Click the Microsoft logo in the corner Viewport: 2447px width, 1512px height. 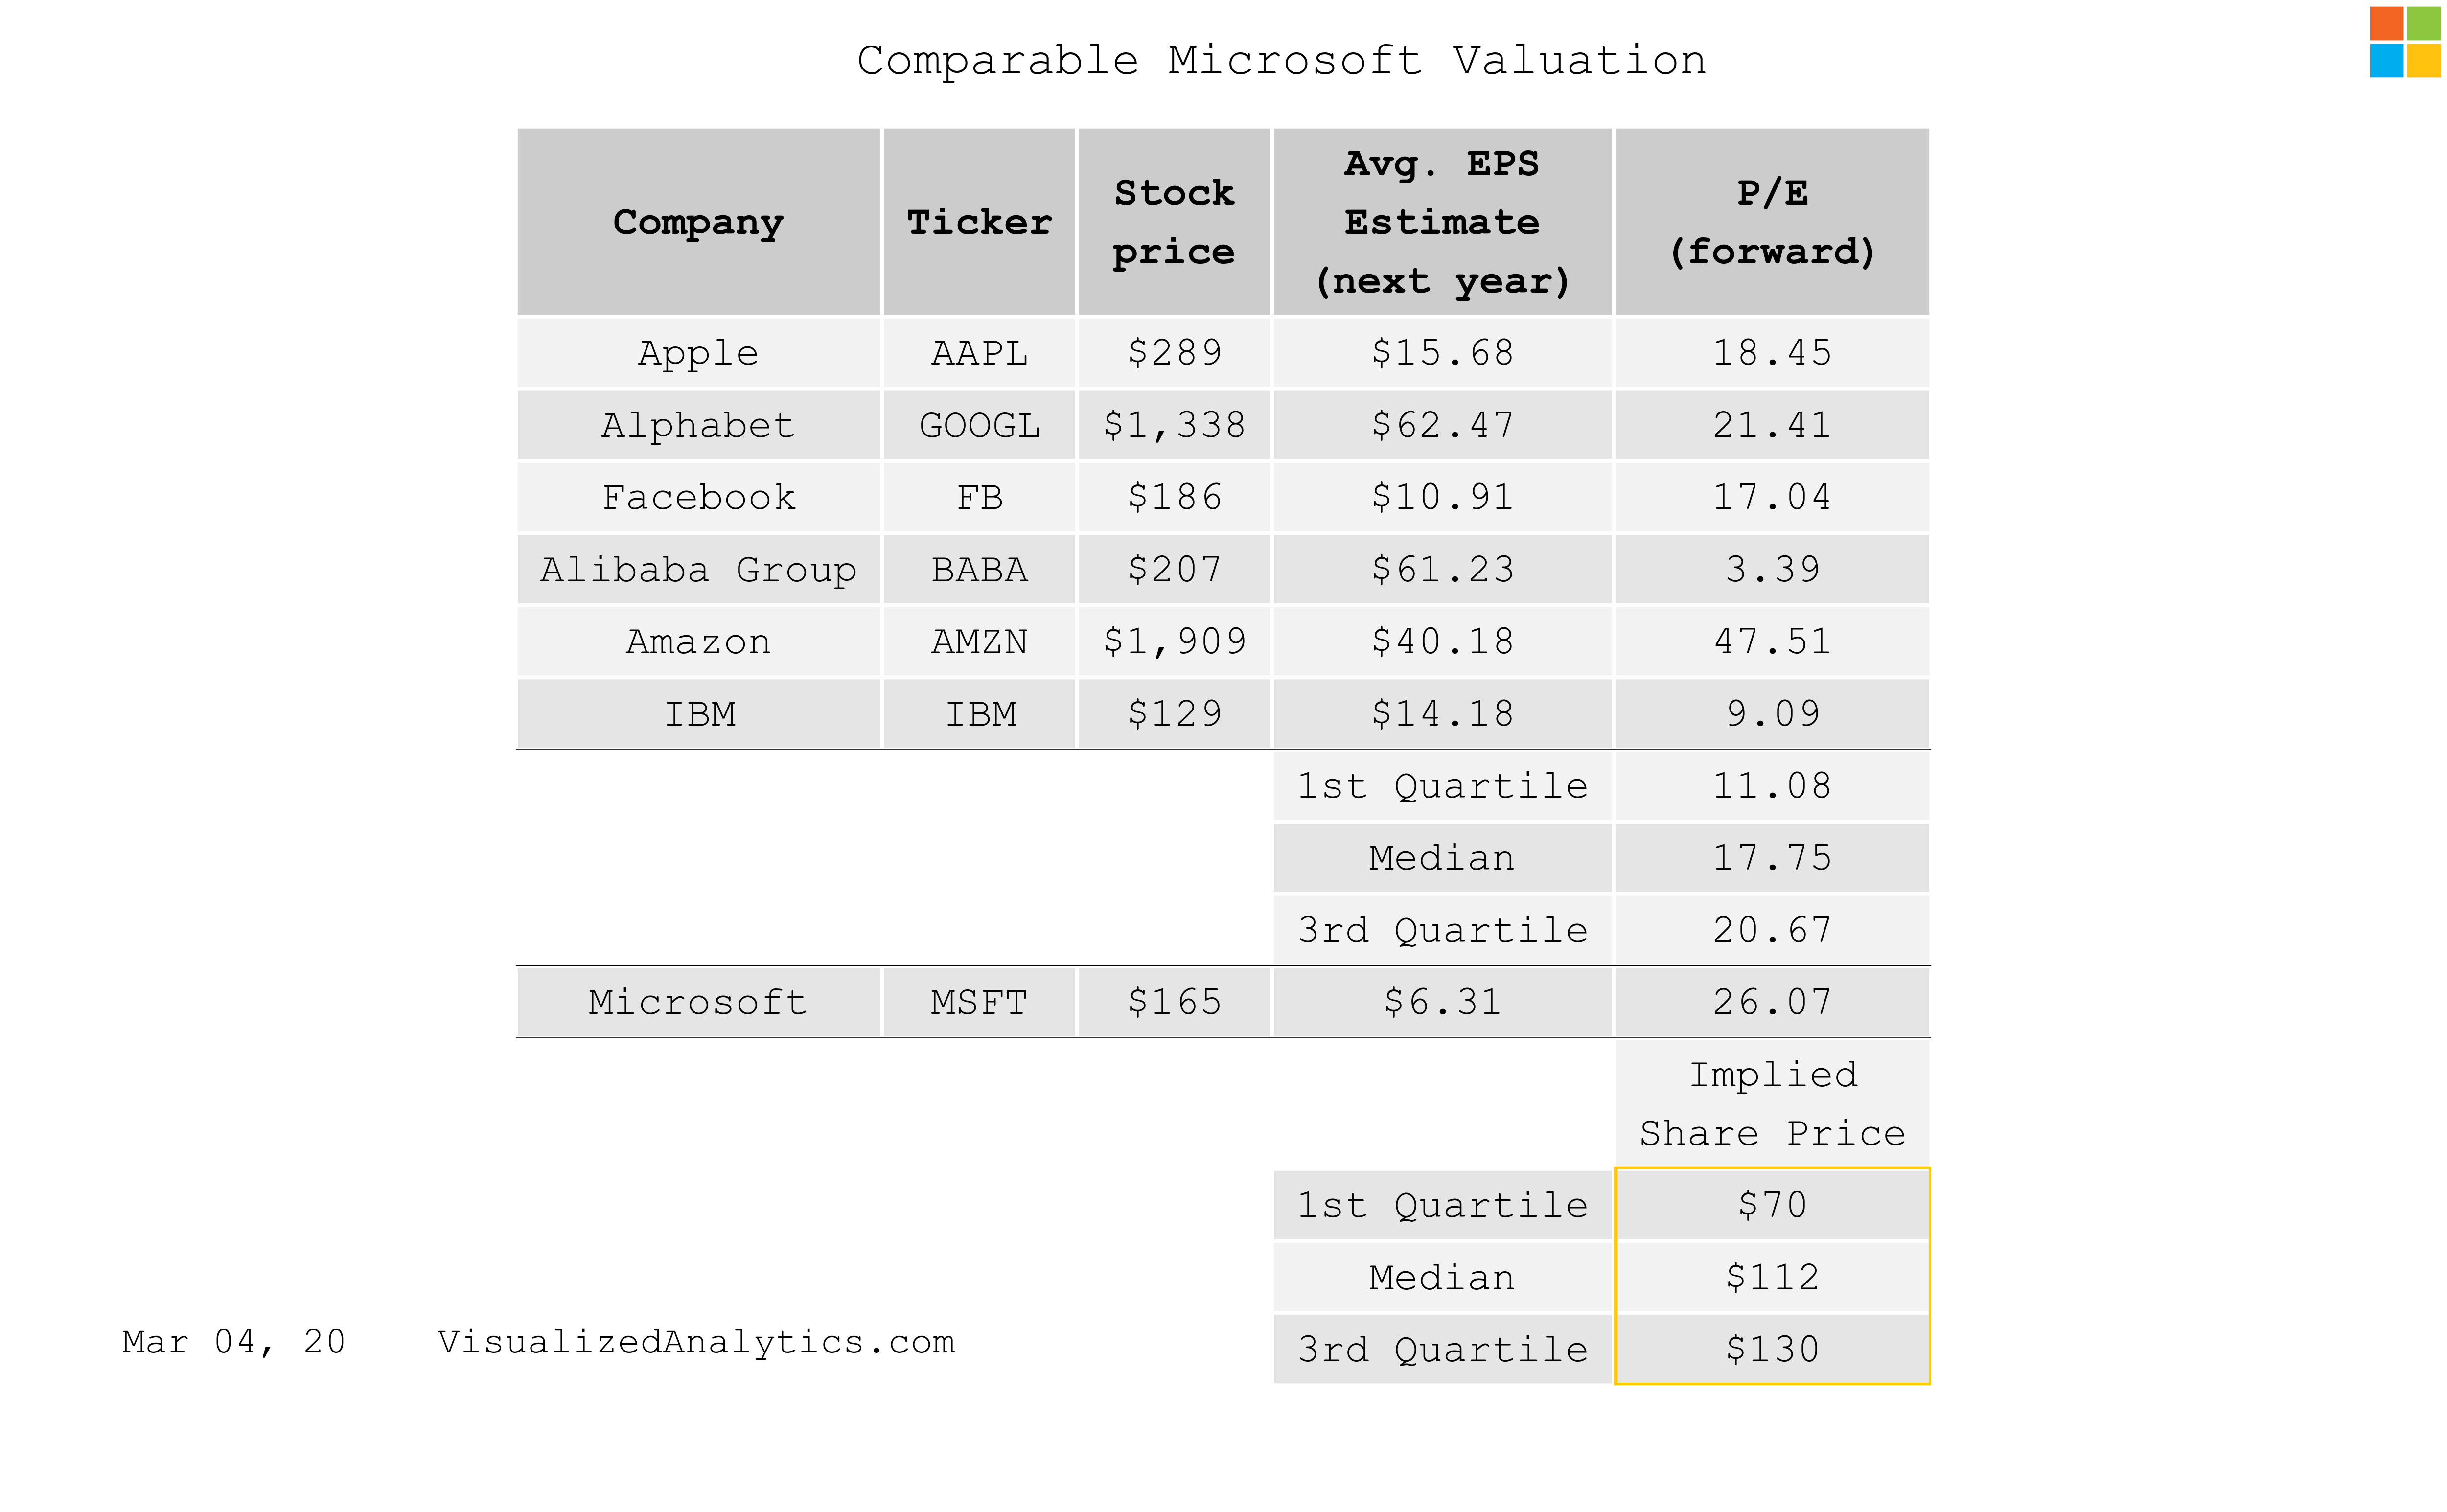click(2403, 42)
